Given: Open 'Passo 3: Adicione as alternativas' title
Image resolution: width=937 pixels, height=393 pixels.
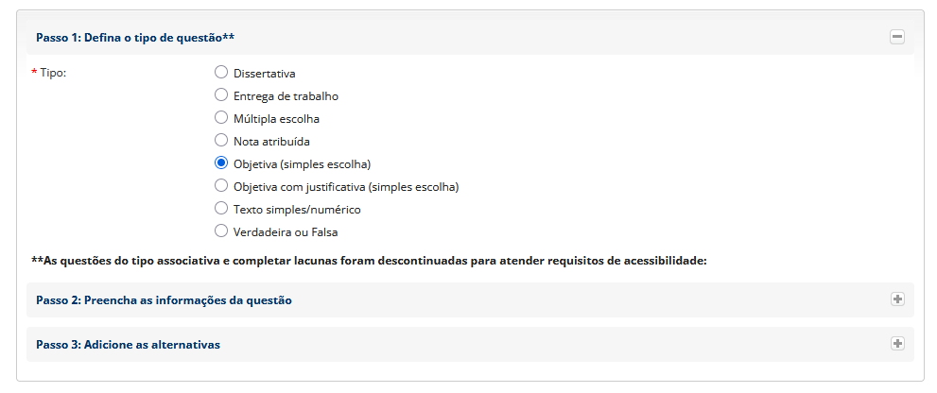Looking at the screenshot, I should pyautogui.click(x=128, y=345).
